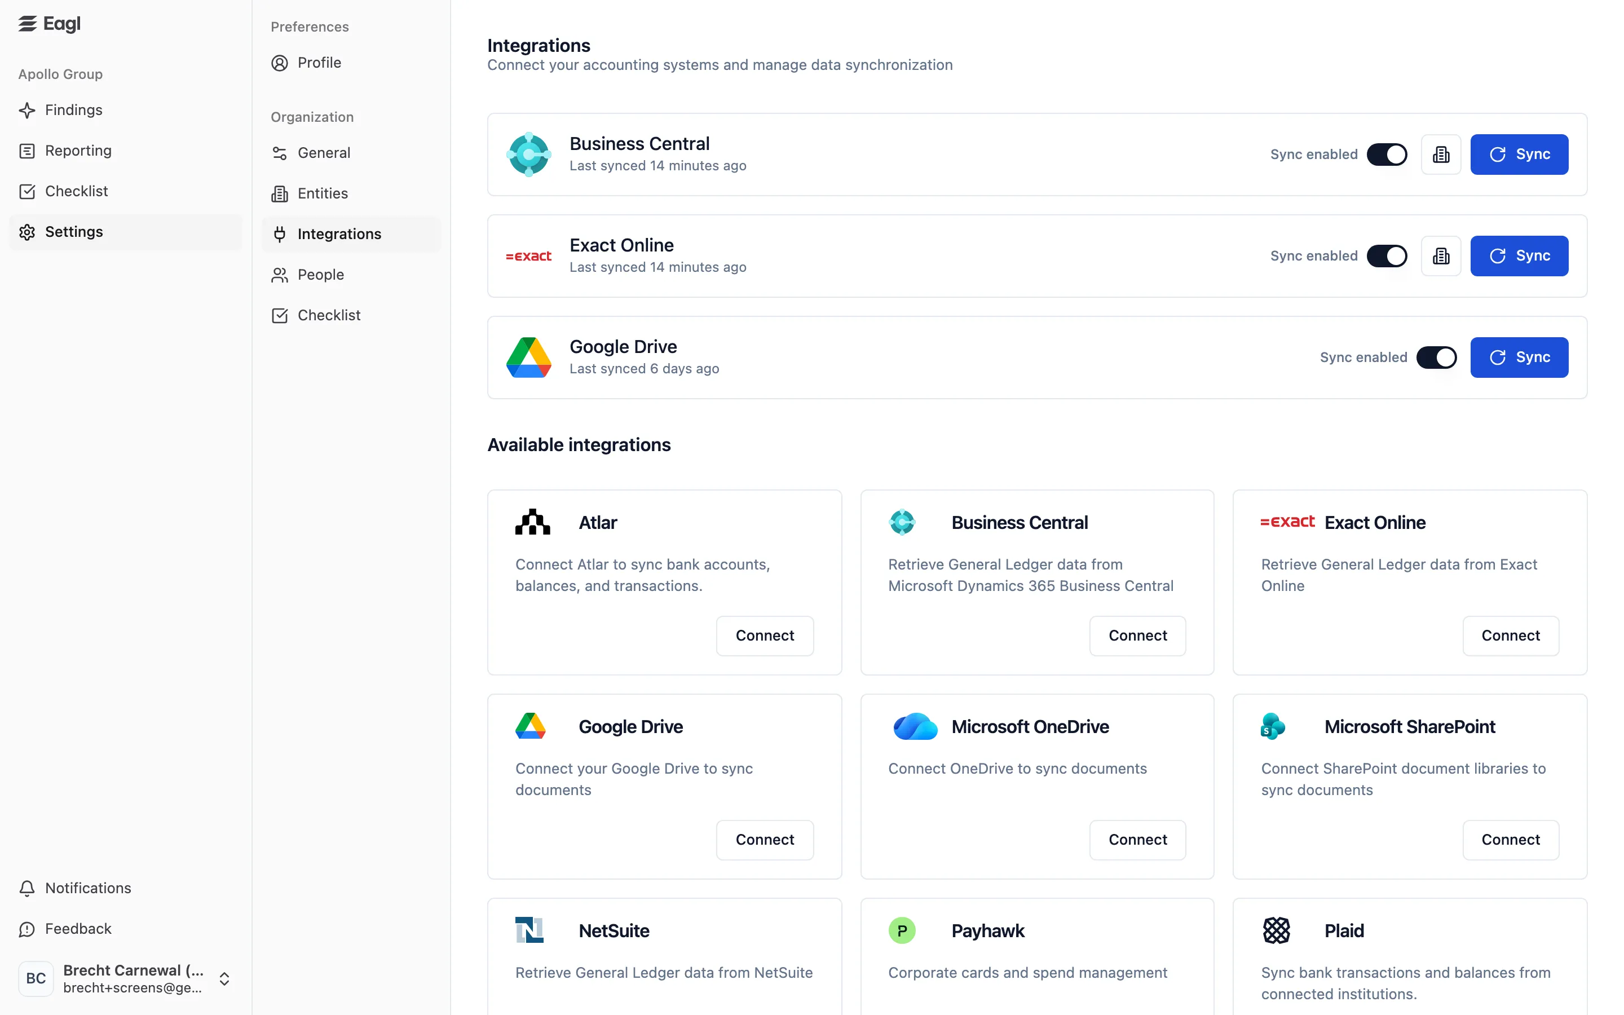The width and height of the screenshot is (1624, 1015).
Task: Open the main sidebar Checklist item
Action: coord(126,191)
